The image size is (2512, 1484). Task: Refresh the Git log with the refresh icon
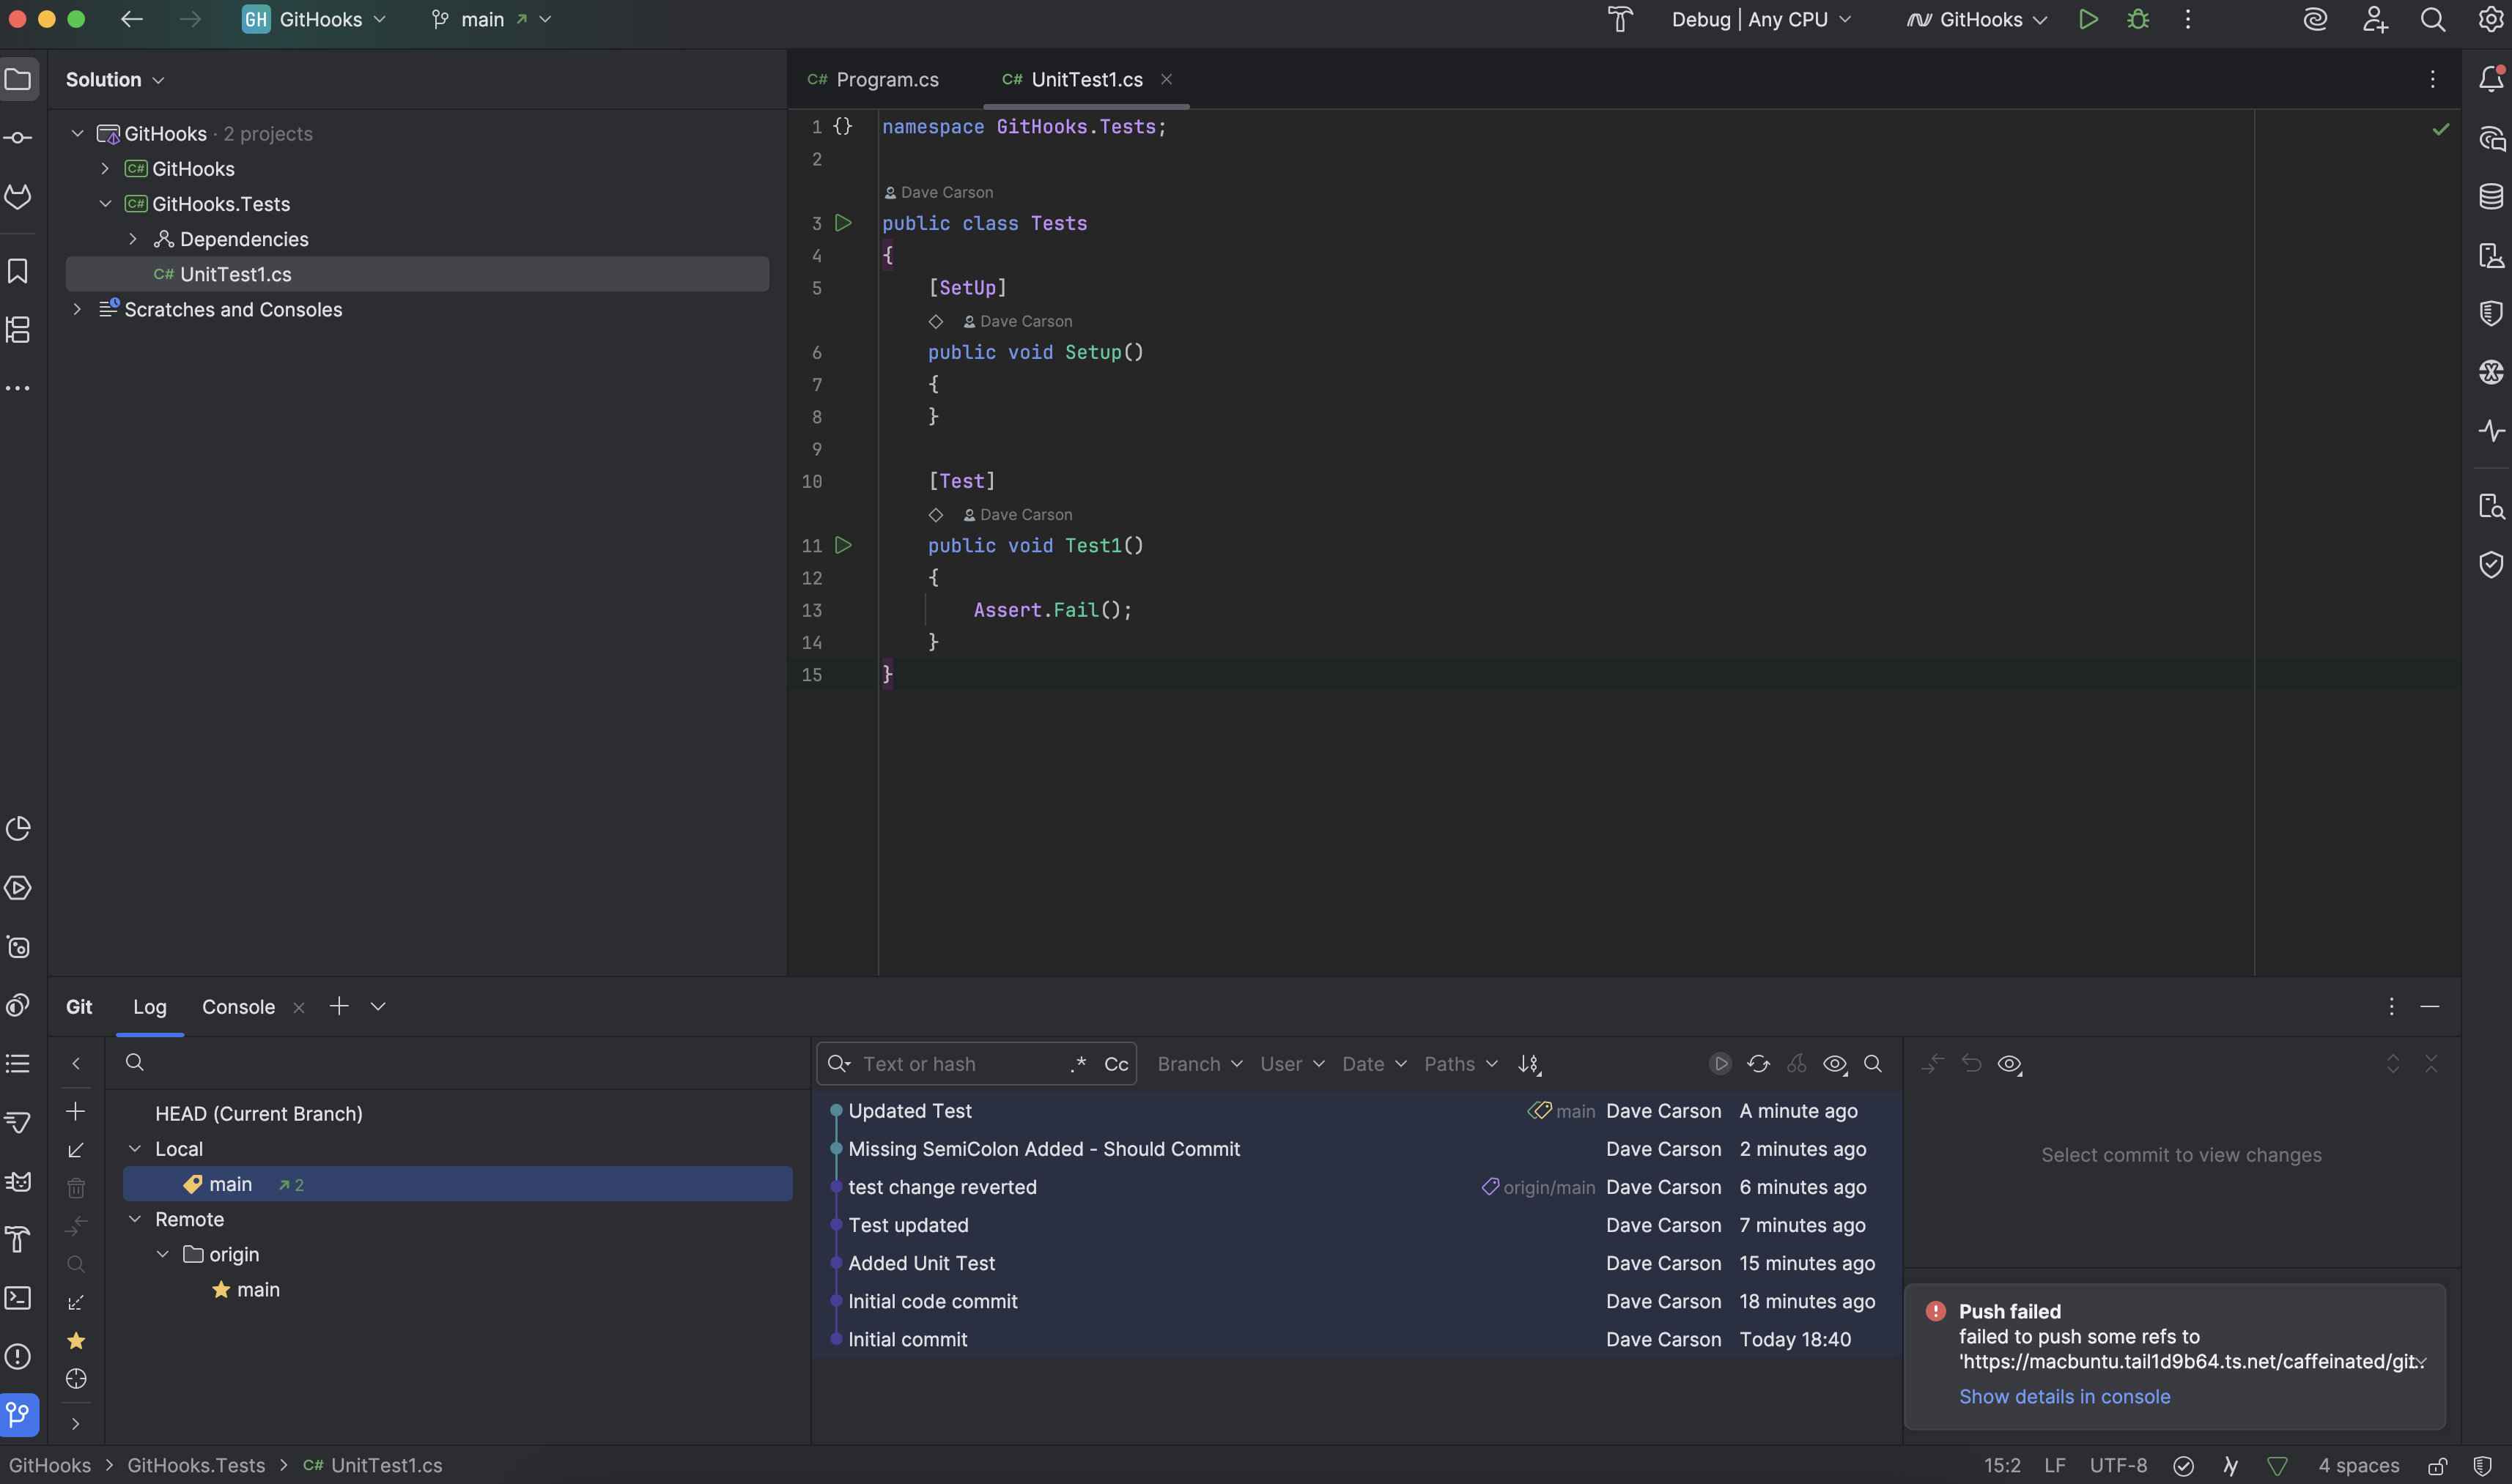(x=1758, y=1064)
